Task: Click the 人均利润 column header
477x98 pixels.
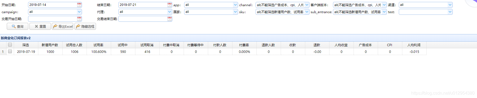Action: click(x=414, y=45)
